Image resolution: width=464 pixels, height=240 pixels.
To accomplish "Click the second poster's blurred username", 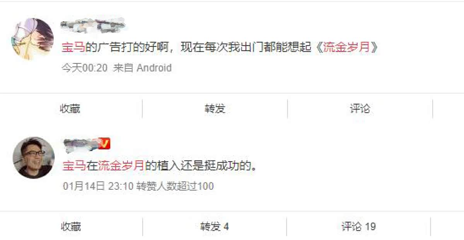I will pyautogui.click(x=81, y=144).
